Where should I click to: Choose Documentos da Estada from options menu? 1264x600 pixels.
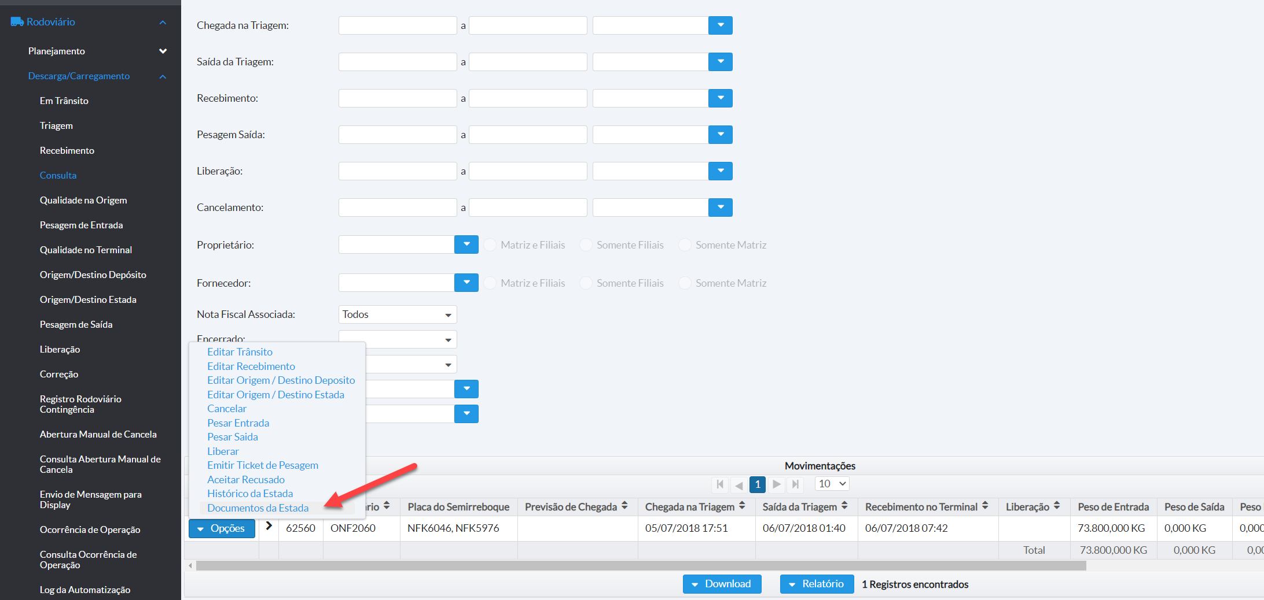(x=258, y=508)
